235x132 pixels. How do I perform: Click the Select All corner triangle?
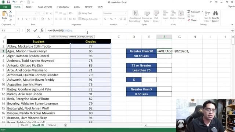pos(5,37)
